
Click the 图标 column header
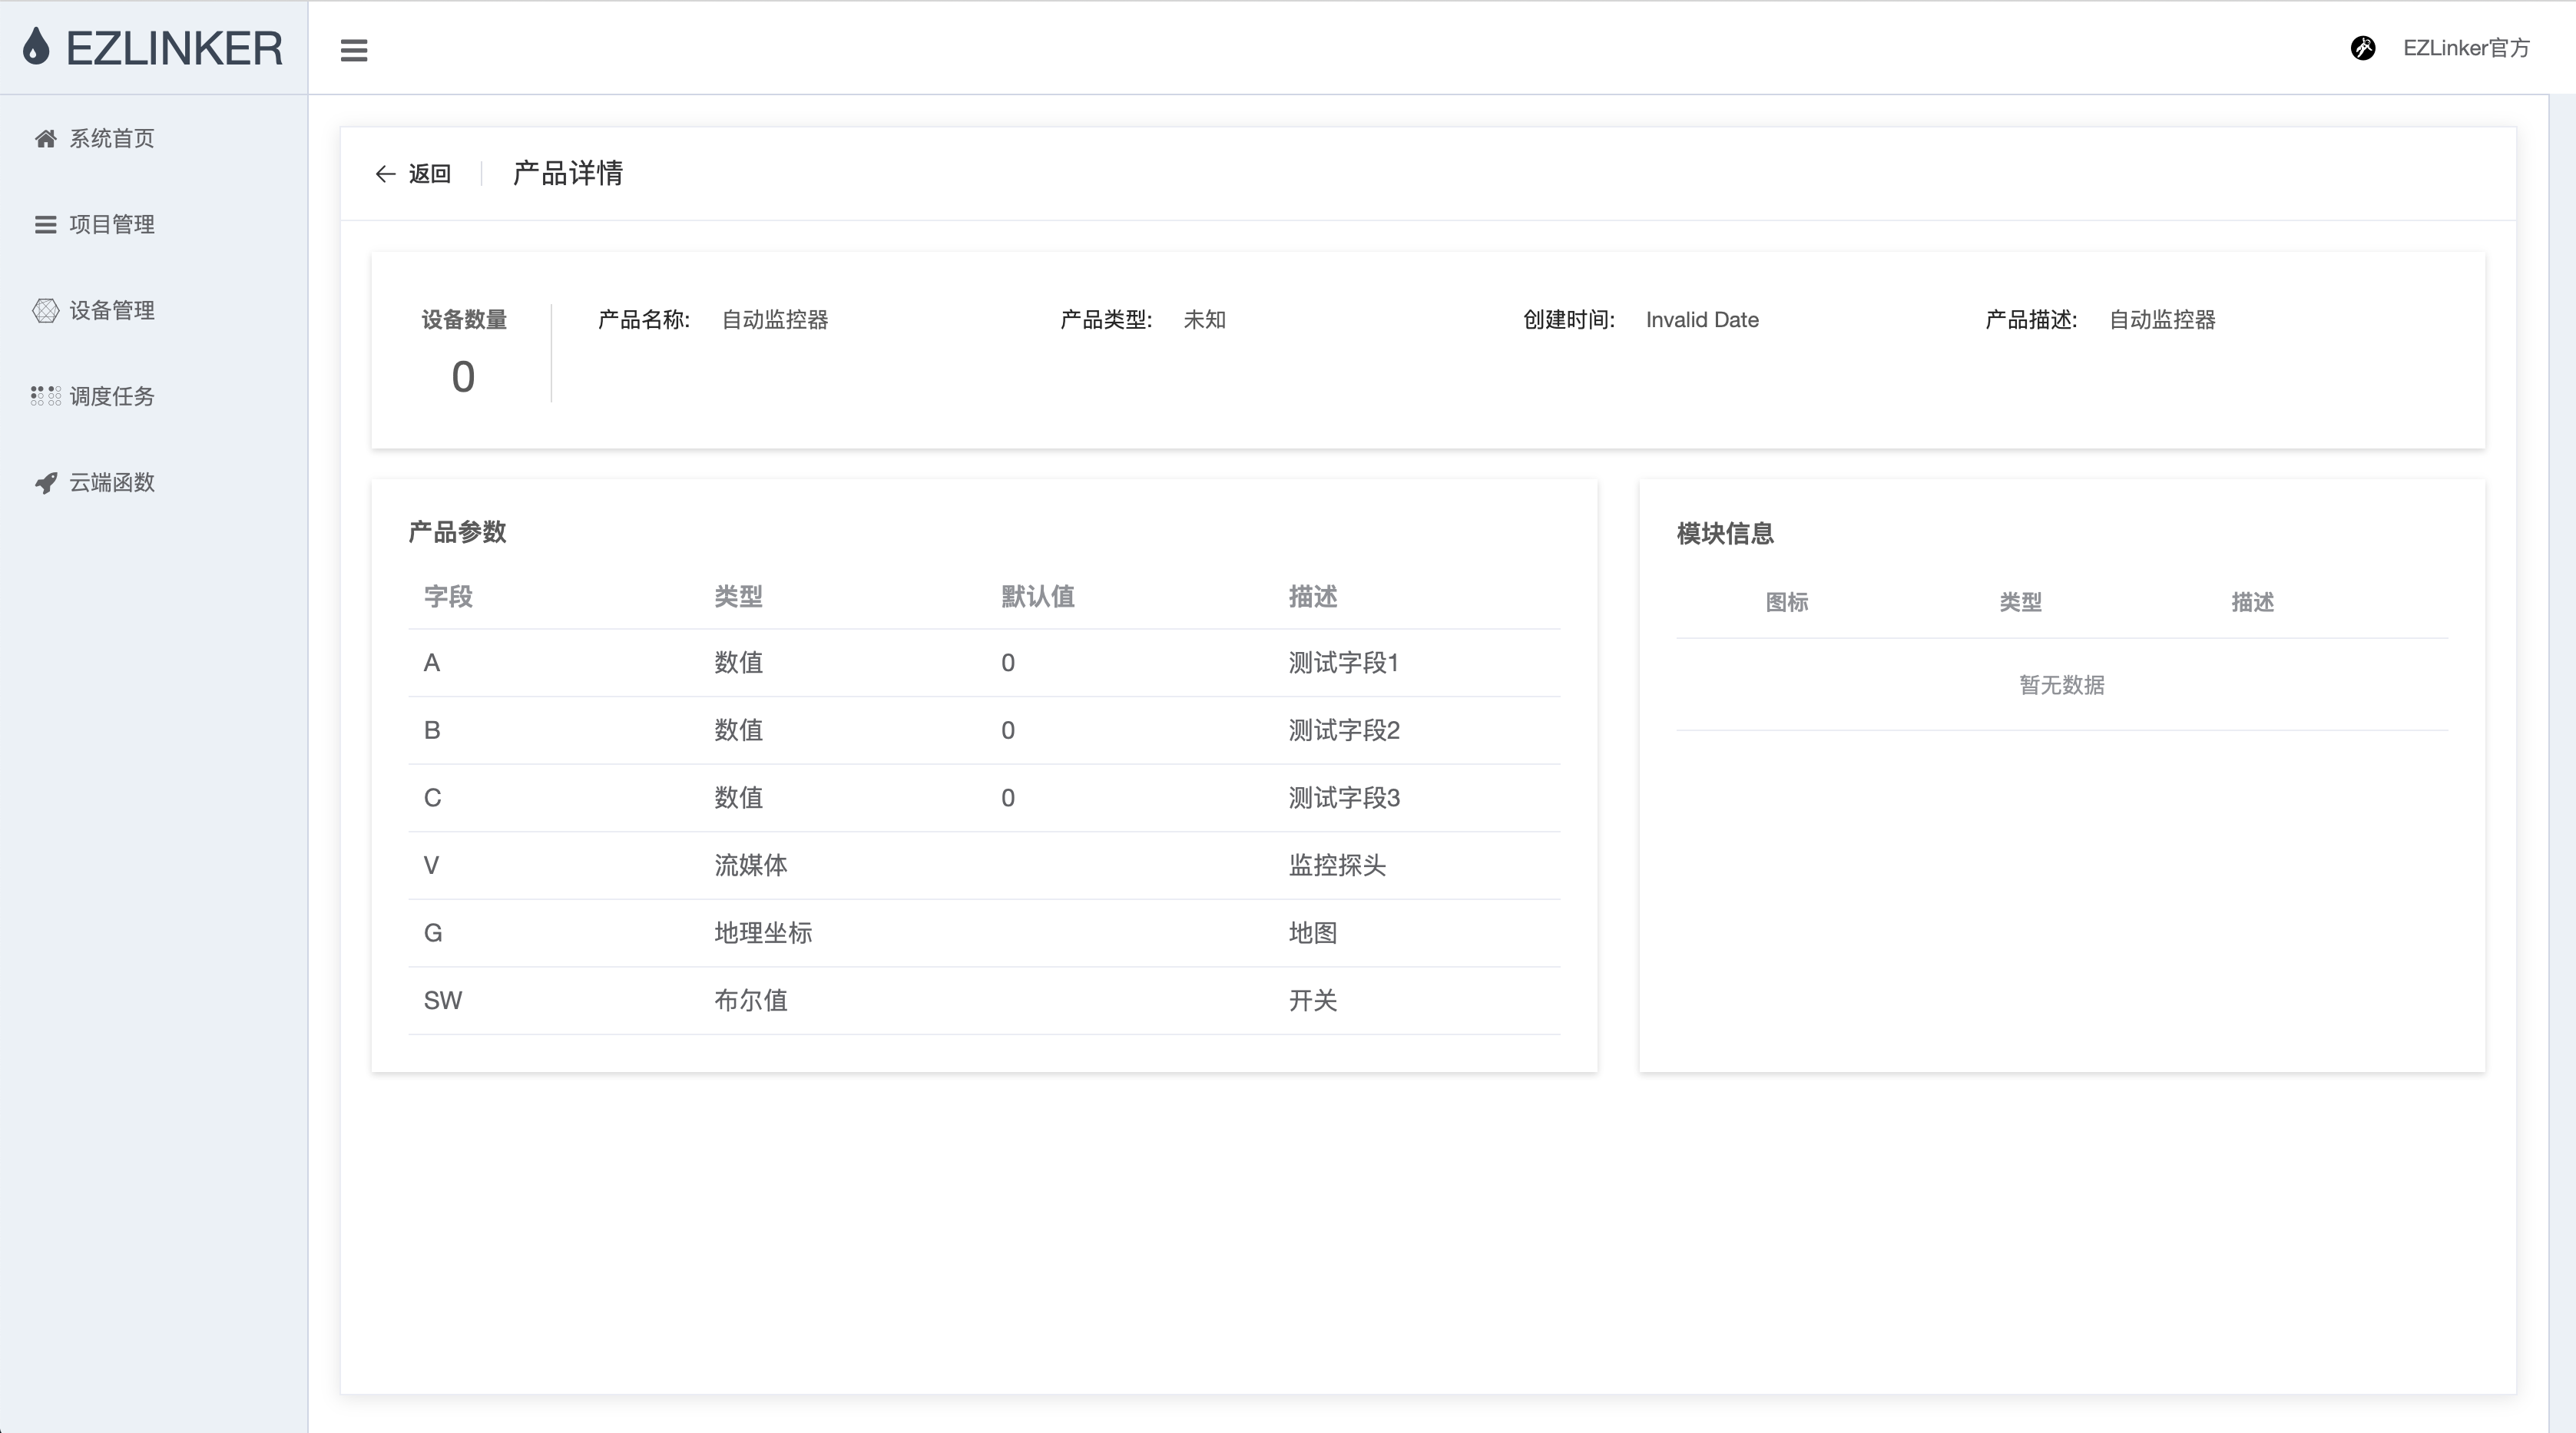coord(1787,602)
